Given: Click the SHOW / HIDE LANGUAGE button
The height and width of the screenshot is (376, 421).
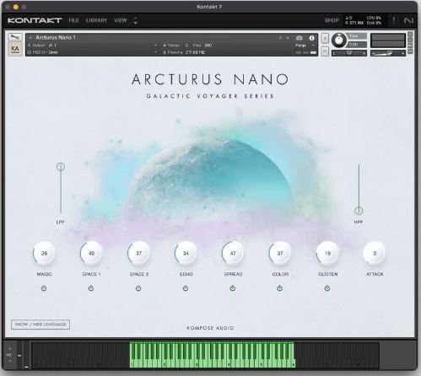Looking at the screenshot, I should pyautogui.click(x=40, y=325).
